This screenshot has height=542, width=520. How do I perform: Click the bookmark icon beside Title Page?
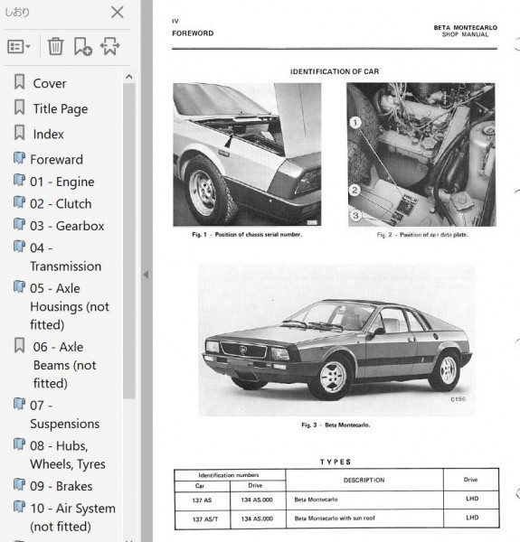point(19,107)
